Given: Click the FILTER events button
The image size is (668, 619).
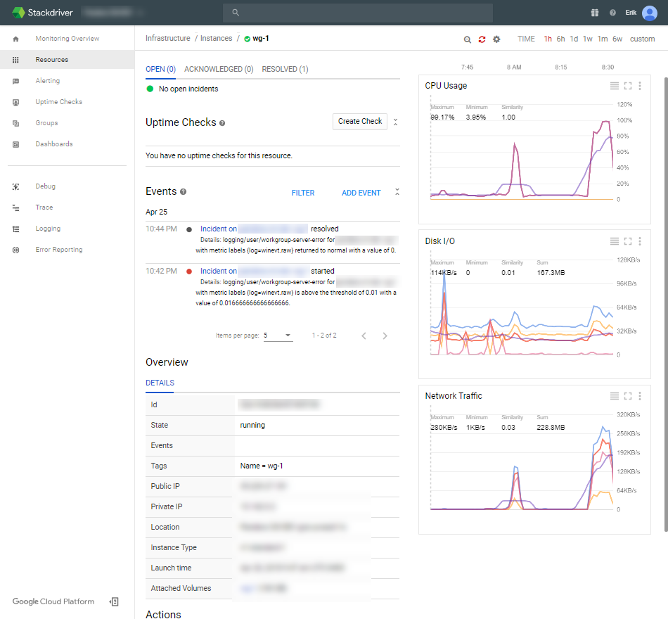Looking at the screenshot, I should 303,193.
